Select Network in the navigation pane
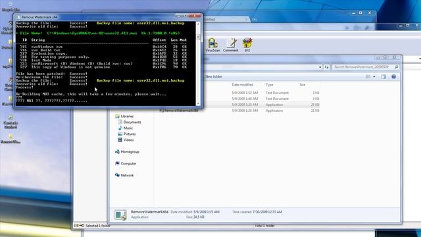The width and height of the screenshot is (421, 237). 127,175
